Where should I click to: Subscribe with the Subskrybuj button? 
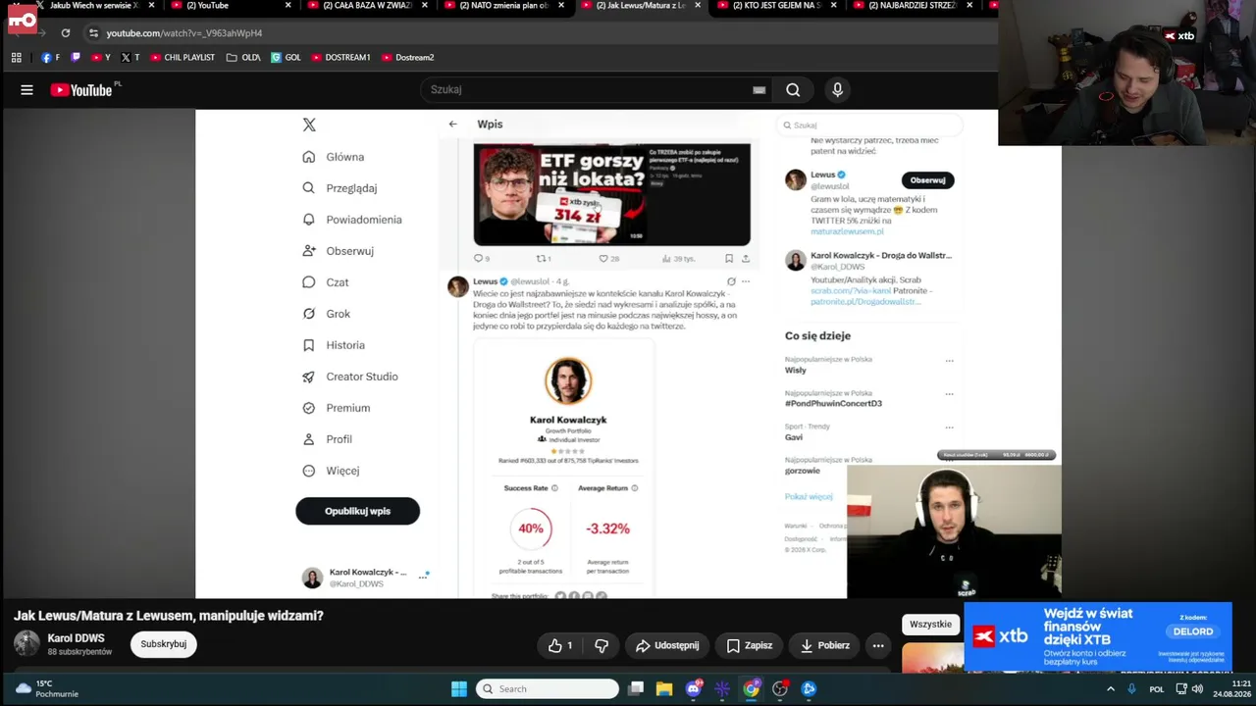[x=163, y=644]
